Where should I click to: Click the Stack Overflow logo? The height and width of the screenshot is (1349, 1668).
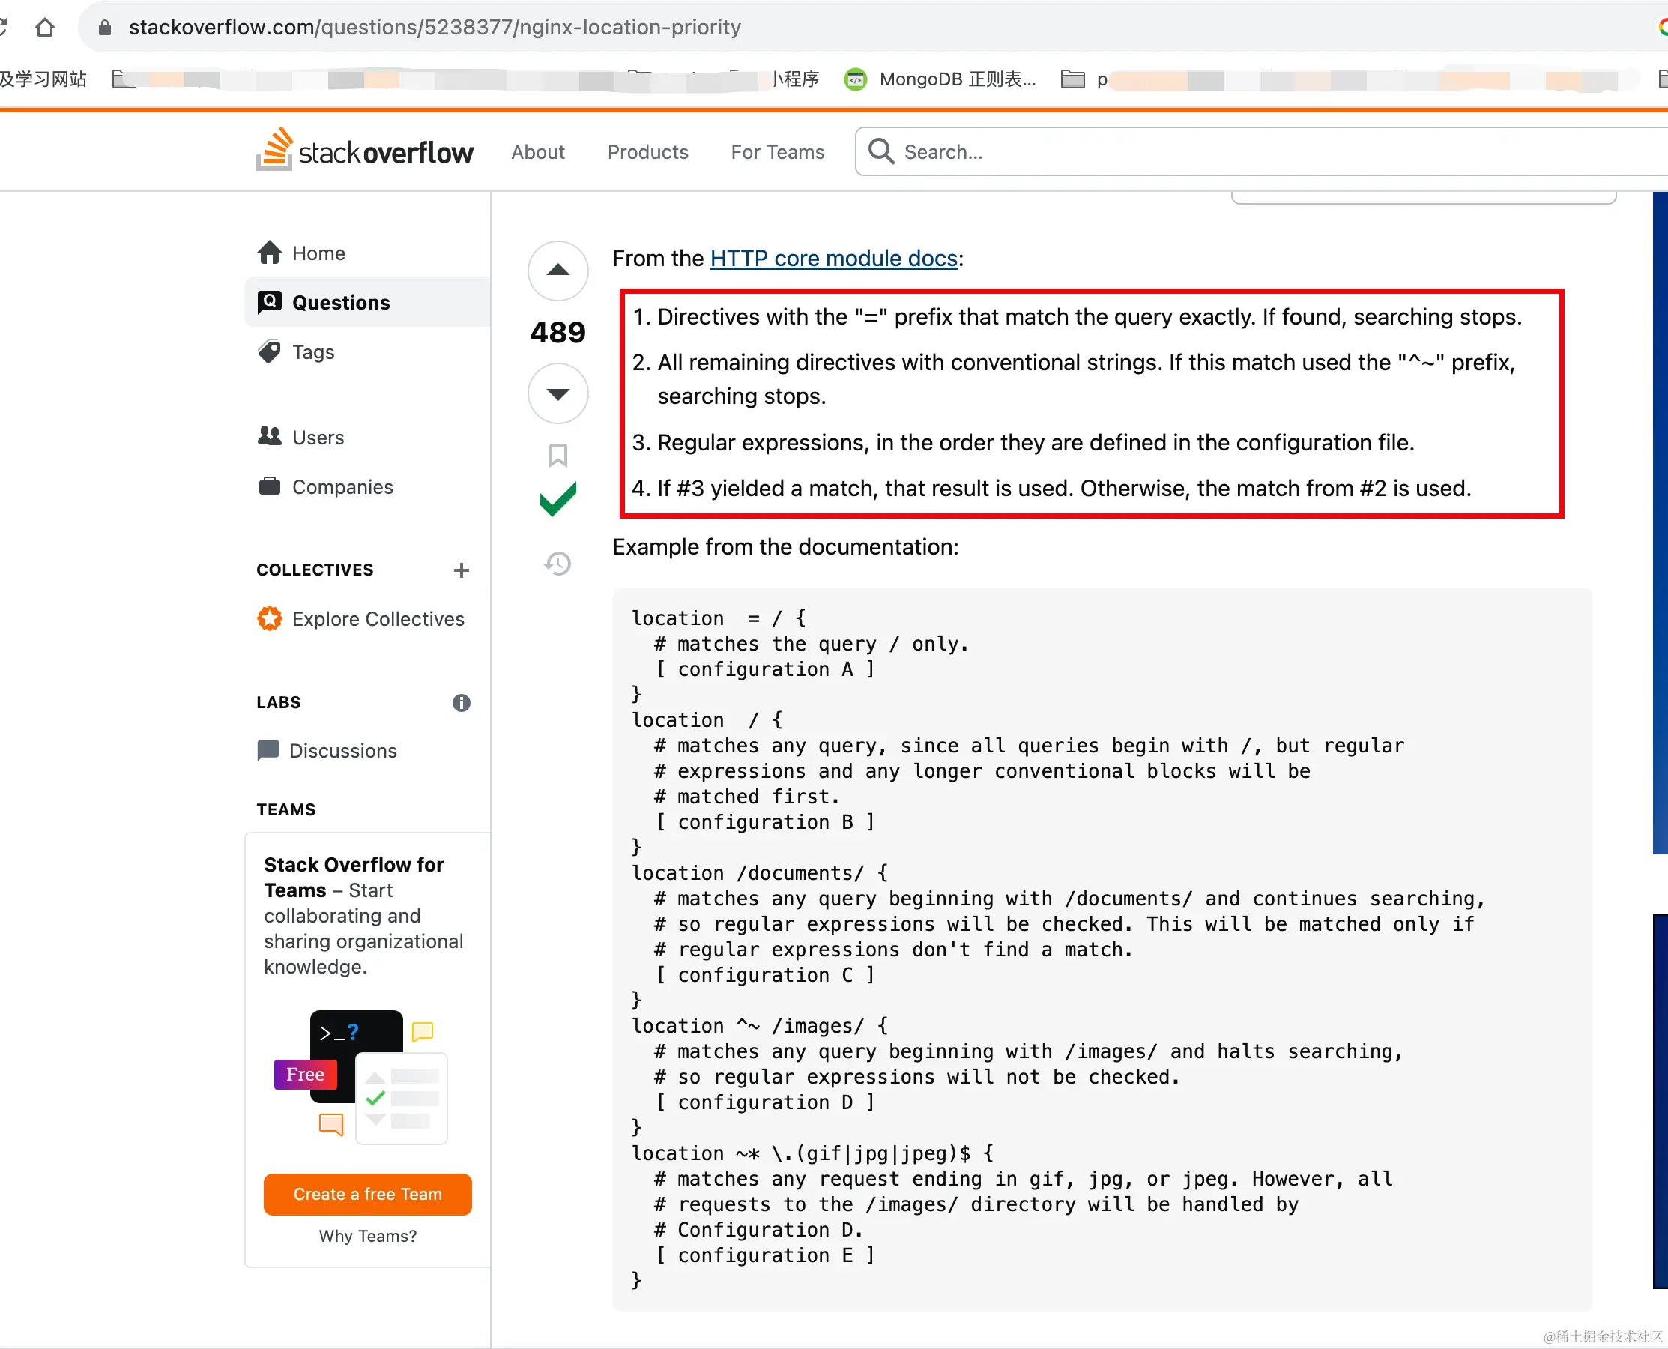pos(365,151)
